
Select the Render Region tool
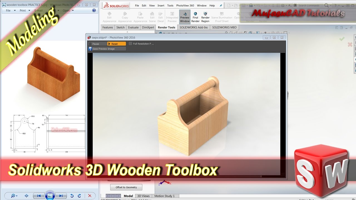[205, 17]
